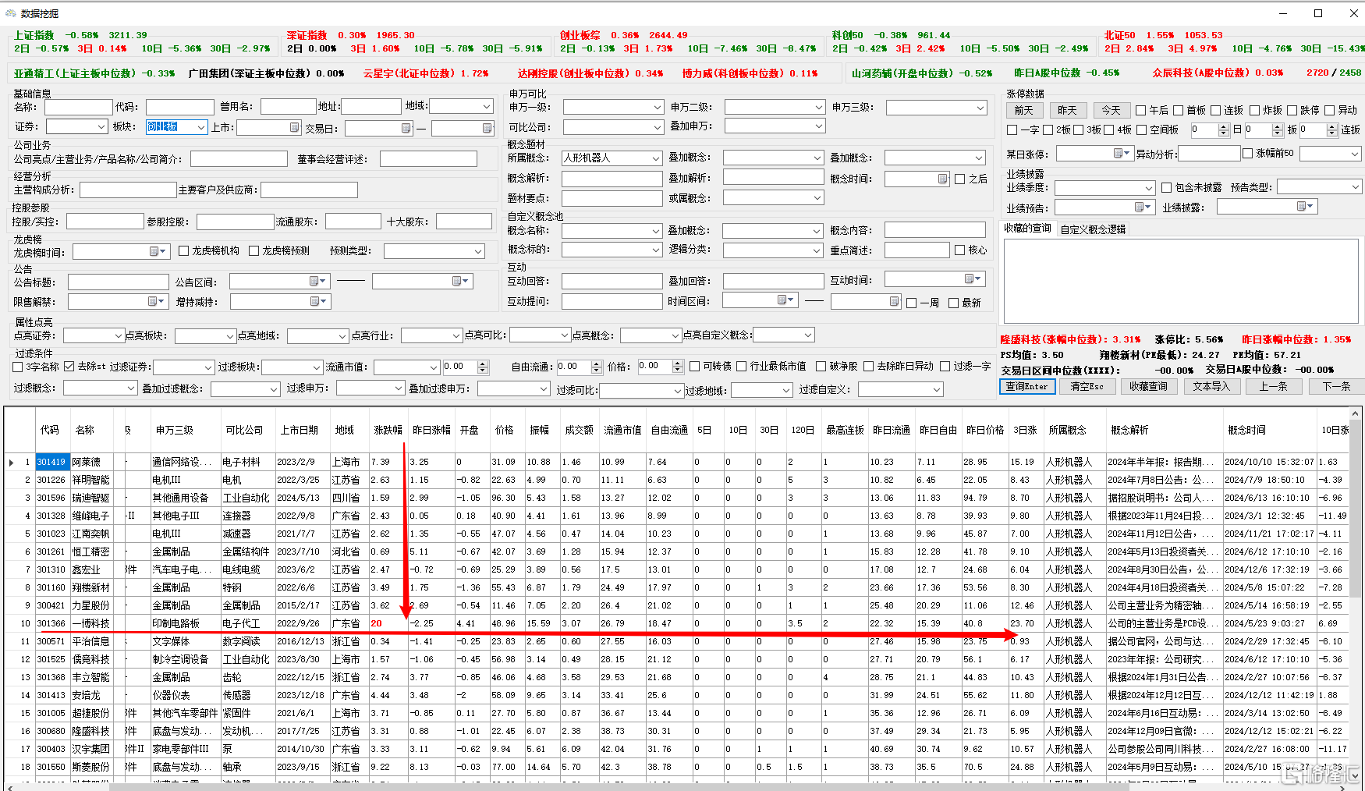Check the 午后 checkbox
1365x791 pixels.
point(1141,111)
